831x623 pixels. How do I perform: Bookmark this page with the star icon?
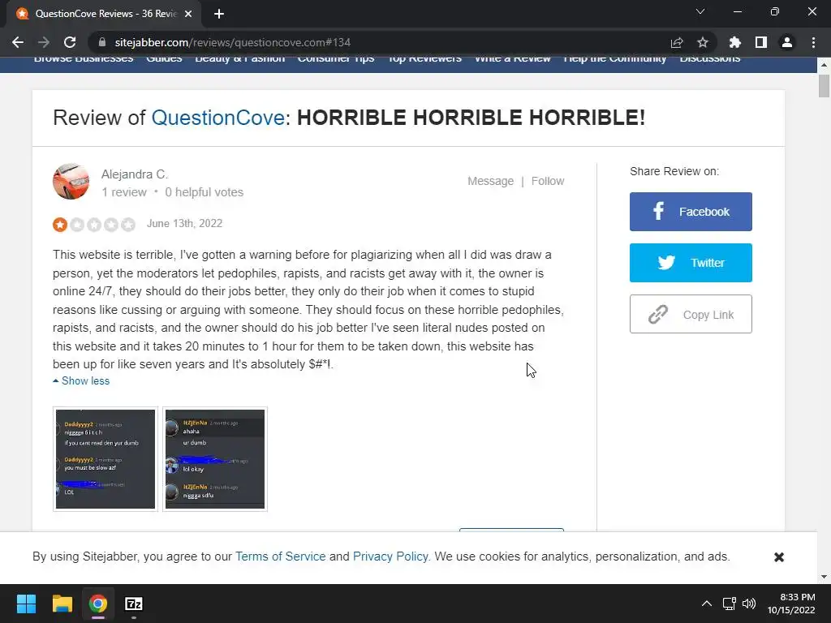click(x=703, y=42)
